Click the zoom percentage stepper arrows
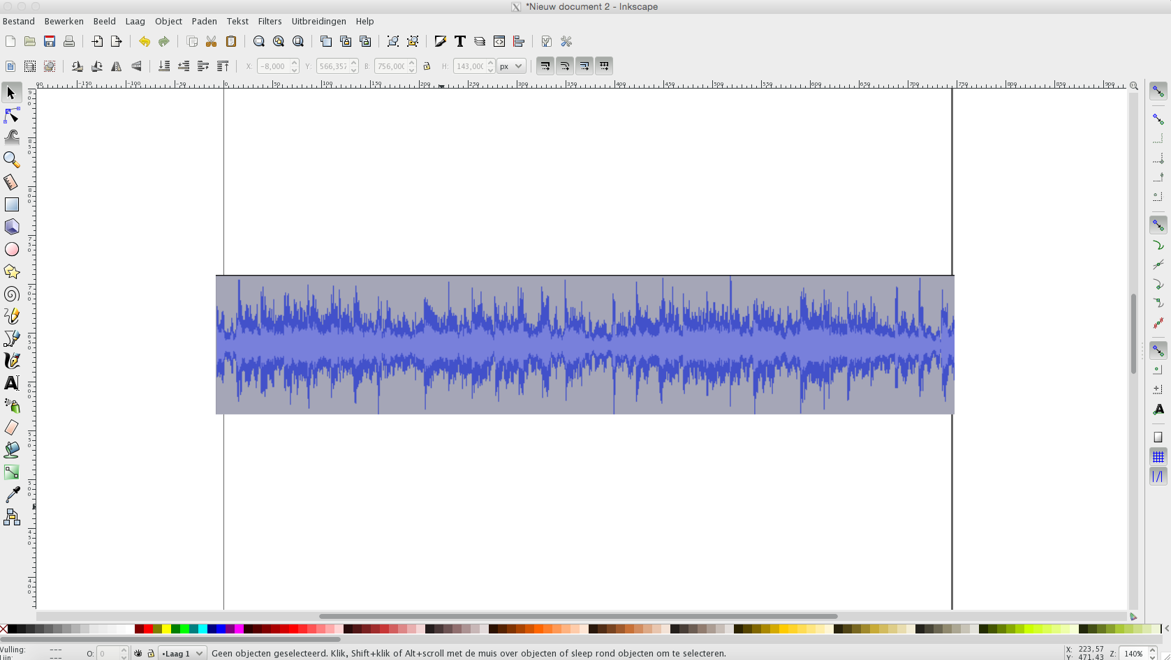 click(x=1153, y=654)
